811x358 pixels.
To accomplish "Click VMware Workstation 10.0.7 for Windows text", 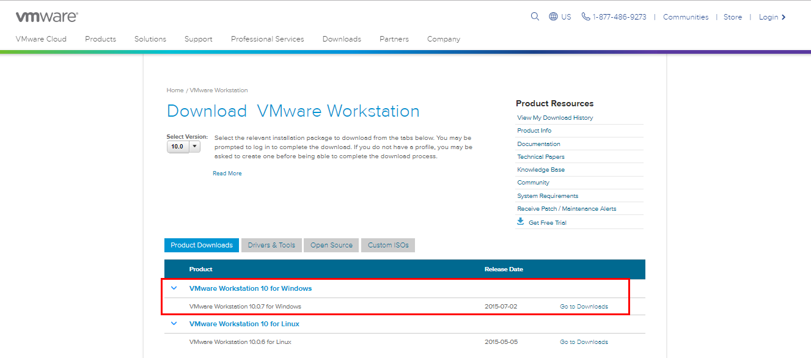I will tap(245, 307).
